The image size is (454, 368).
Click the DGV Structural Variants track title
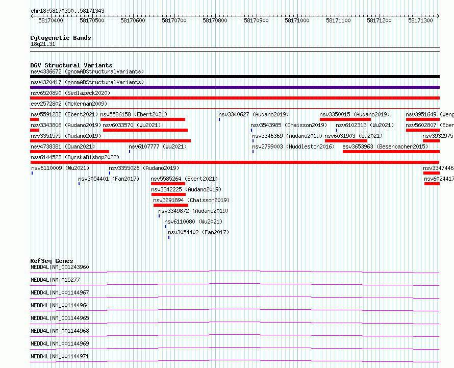[x=71, y=65]
